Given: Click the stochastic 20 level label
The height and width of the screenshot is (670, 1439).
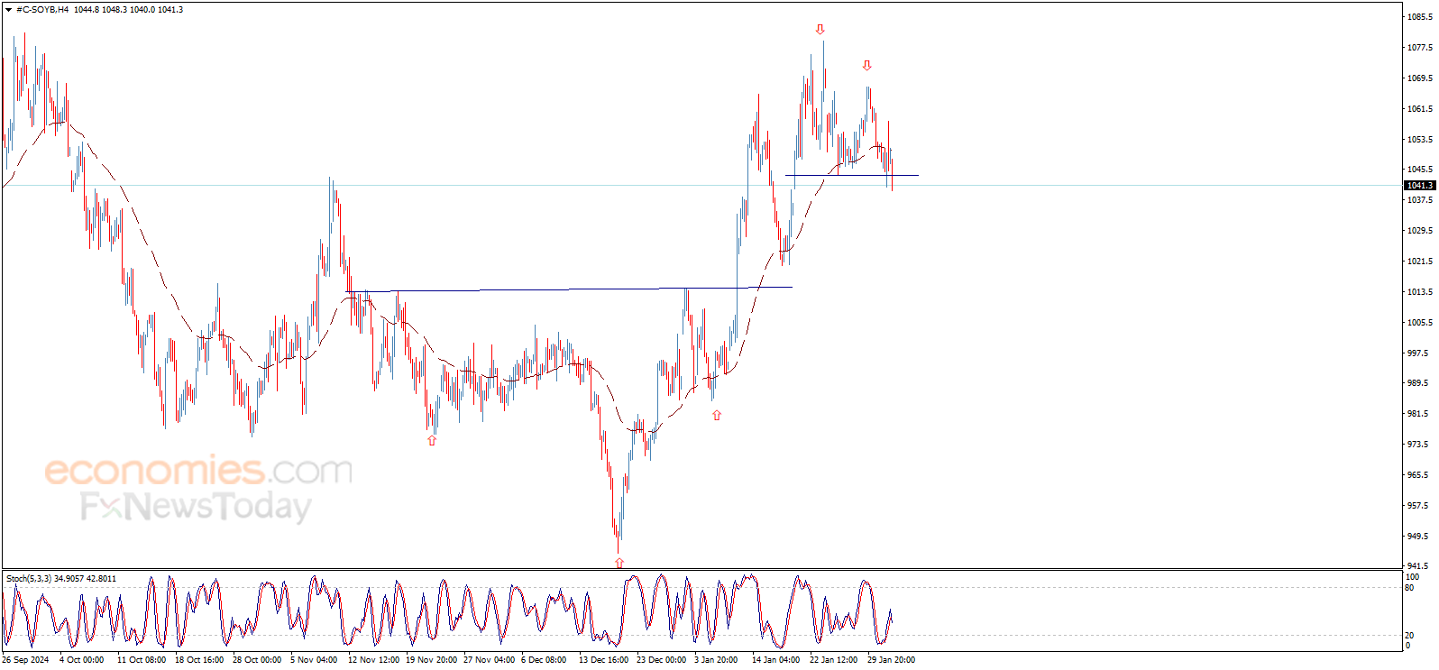Looking at the screenshot, I should coord(1409,636).
